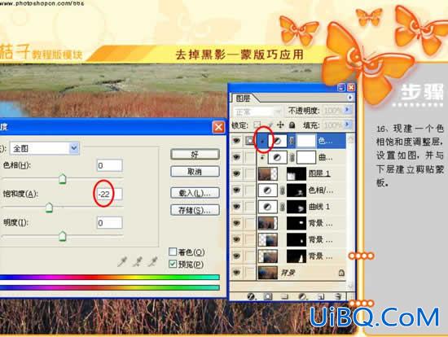Open the 全图 edit range dropdown
Viewport: 448px width, 337px height.
[x=45, y=148]
